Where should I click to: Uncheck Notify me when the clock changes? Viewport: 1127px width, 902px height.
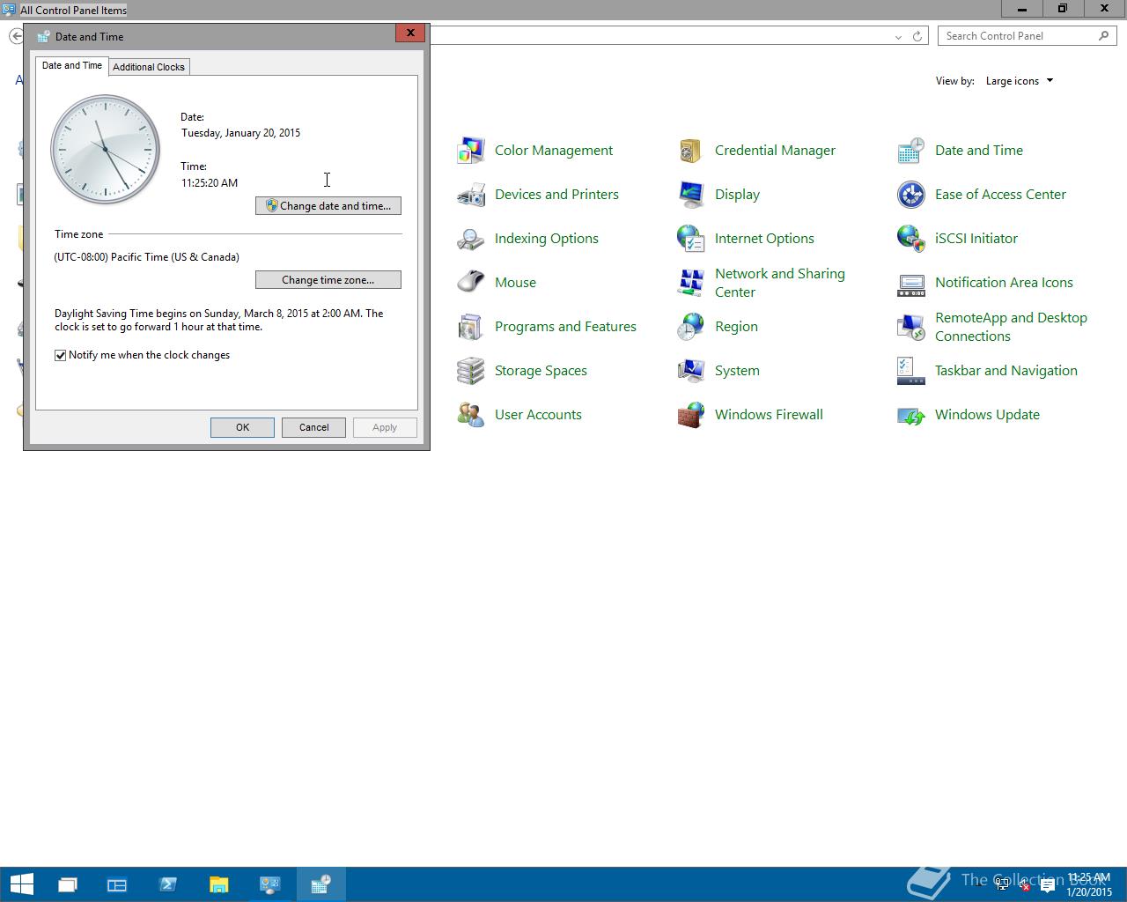click(x=61, y=355)
